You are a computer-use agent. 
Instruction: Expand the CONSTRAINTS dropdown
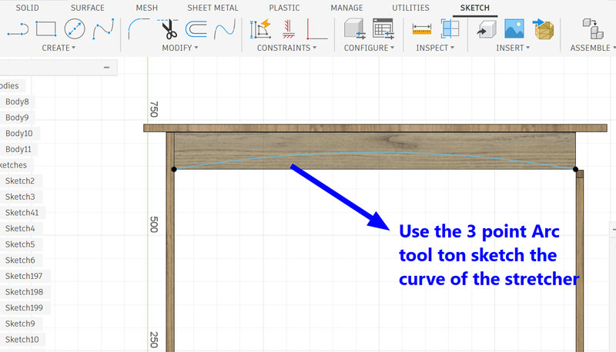286,48
